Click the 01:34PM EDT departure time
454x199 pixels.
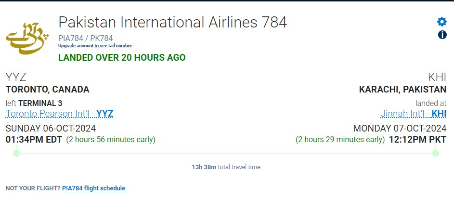pyautogui.click(x=33, y=140)
